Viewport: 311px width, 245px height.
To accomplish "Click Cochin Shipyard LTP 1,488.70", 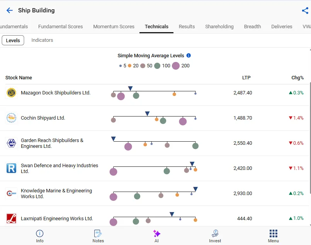I will [243, 118].
